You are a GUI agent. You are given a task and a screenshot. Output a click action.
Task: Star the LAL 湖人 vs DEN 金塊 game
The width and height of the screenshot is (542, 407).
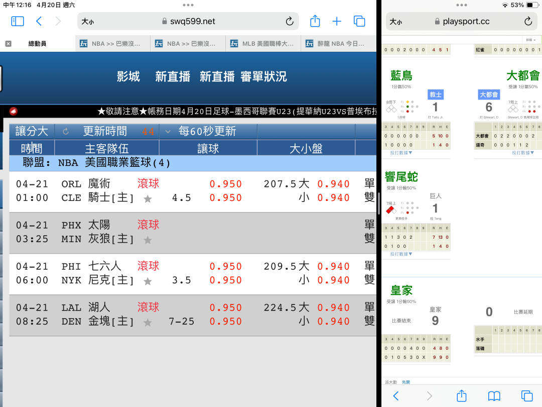point(148,323)
